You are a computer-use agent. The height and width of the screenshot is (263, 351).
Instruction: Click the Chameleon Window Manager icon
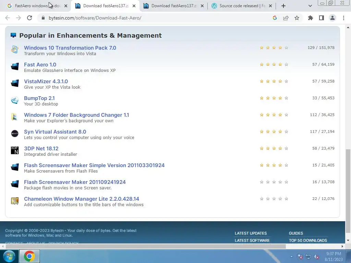pyautogui.click(x=15, y=201)
